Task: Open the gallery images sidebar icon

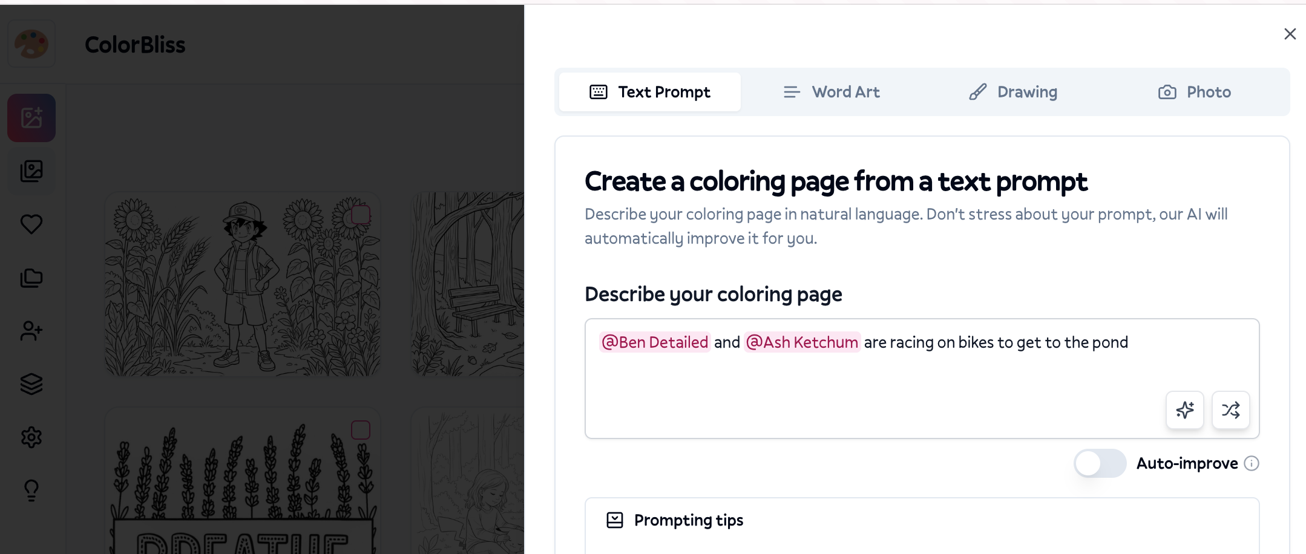Action: pos(31,171)
